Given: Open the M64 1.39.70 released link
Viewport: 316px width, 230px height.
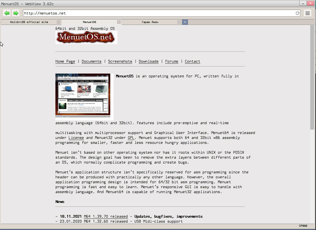Looking at the screenshot, I should [x=106, y=216].
